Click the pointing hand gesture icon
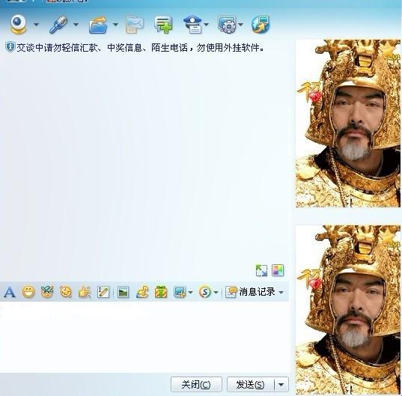This screenshot has width=402, height=396. tap(85, 292)
